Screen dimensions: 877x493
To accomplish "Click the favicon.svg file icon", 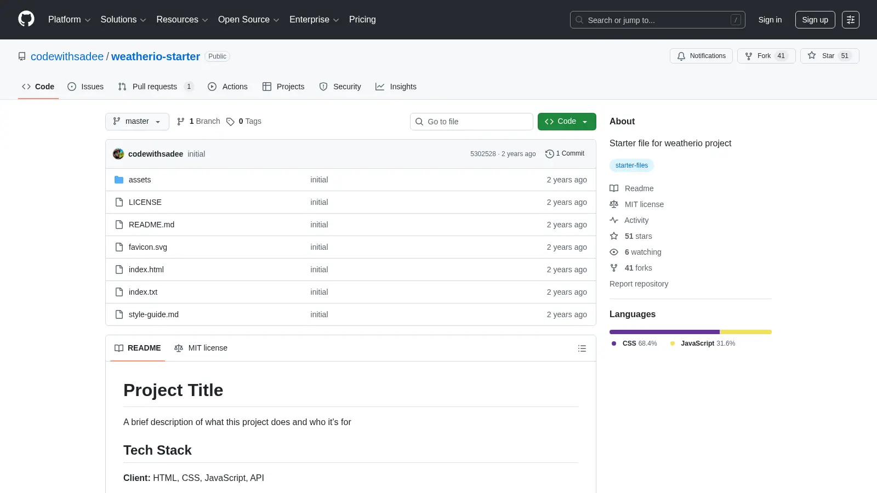I will tap(119, 247).
